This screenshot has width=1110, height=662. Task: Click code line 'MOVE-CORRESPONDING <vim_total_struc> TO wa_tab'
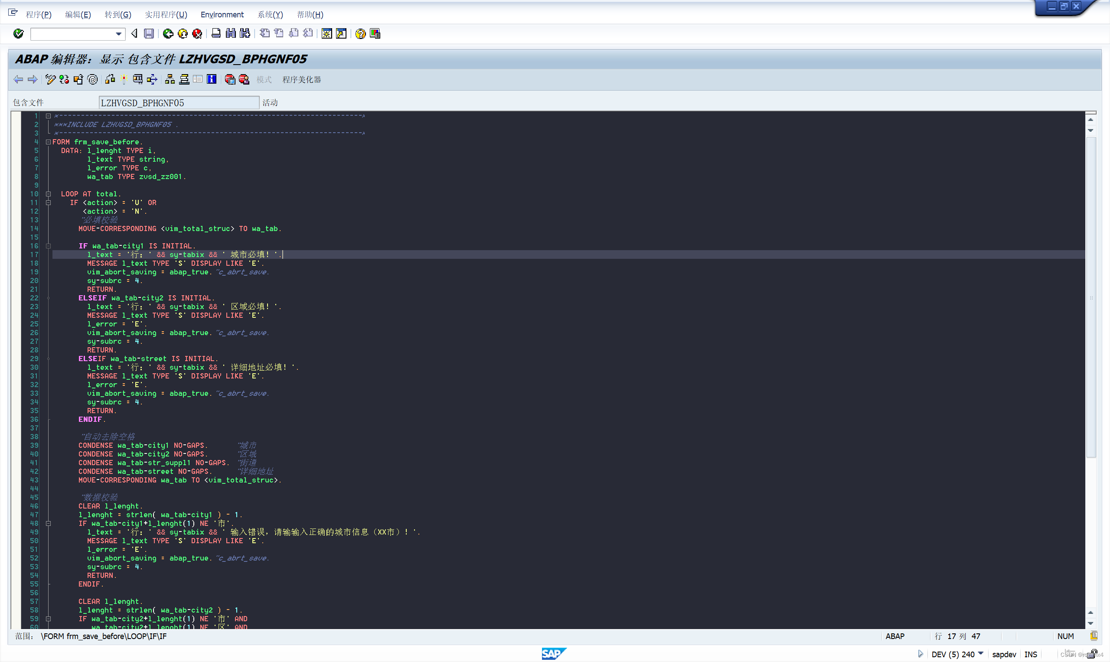(180, 228)
